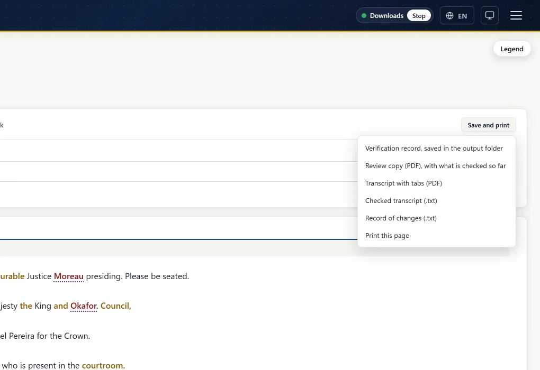Click the highlighted word 'the' before King
The width and height of the screenshot is (540, 370).
tap(26, 306)
